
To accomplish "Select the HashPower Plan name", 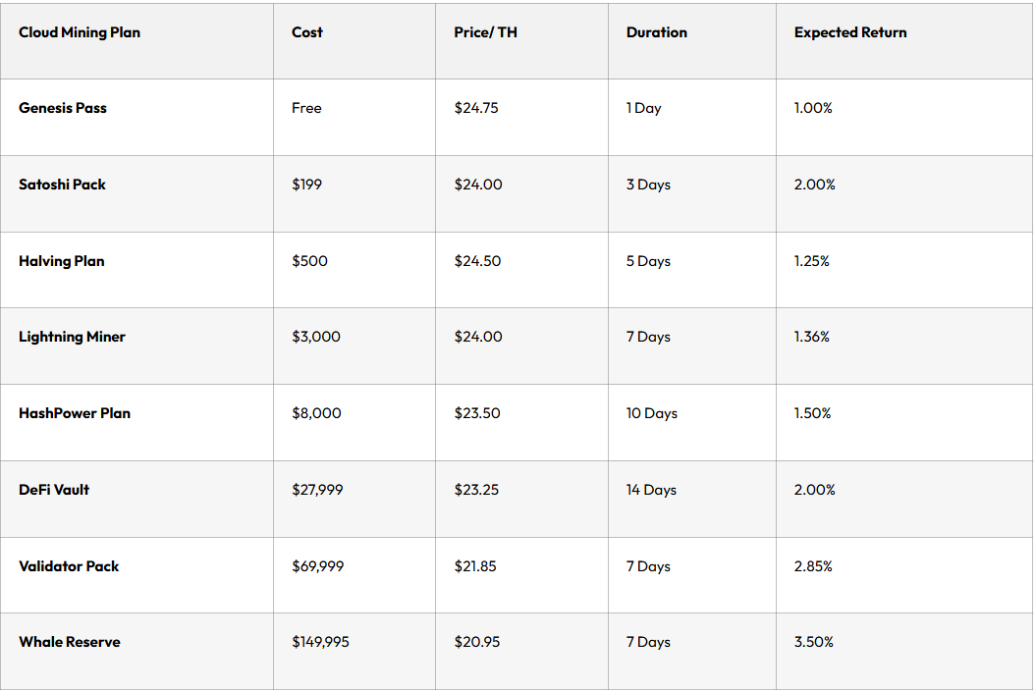I will point(75,413).
